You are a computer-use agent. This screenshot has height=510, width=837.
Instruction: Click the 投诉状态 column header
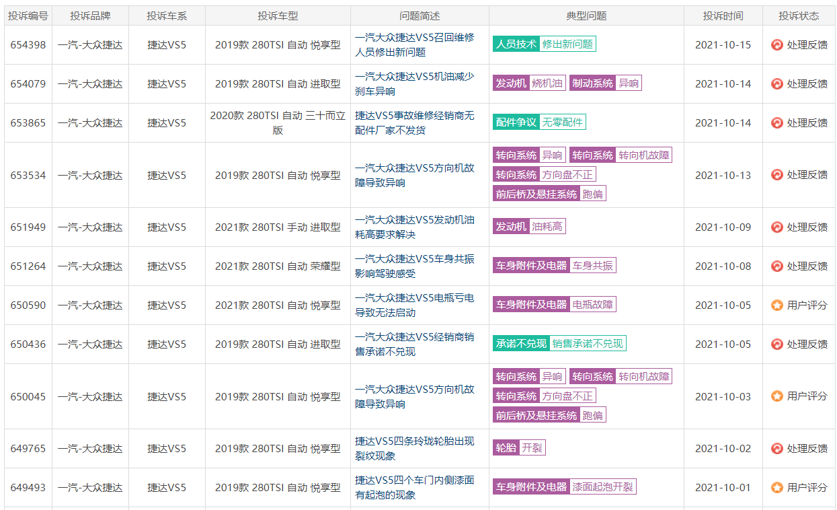(799, 16)
